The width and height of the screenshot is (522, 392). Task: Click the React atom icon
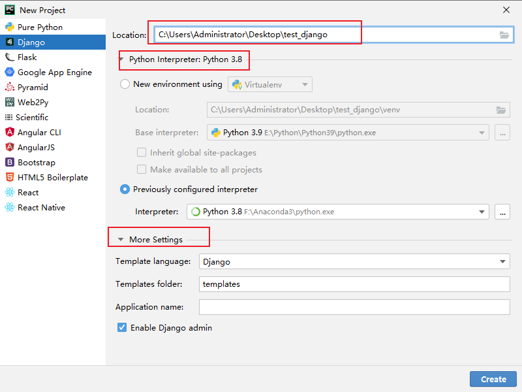pos(10,192)
